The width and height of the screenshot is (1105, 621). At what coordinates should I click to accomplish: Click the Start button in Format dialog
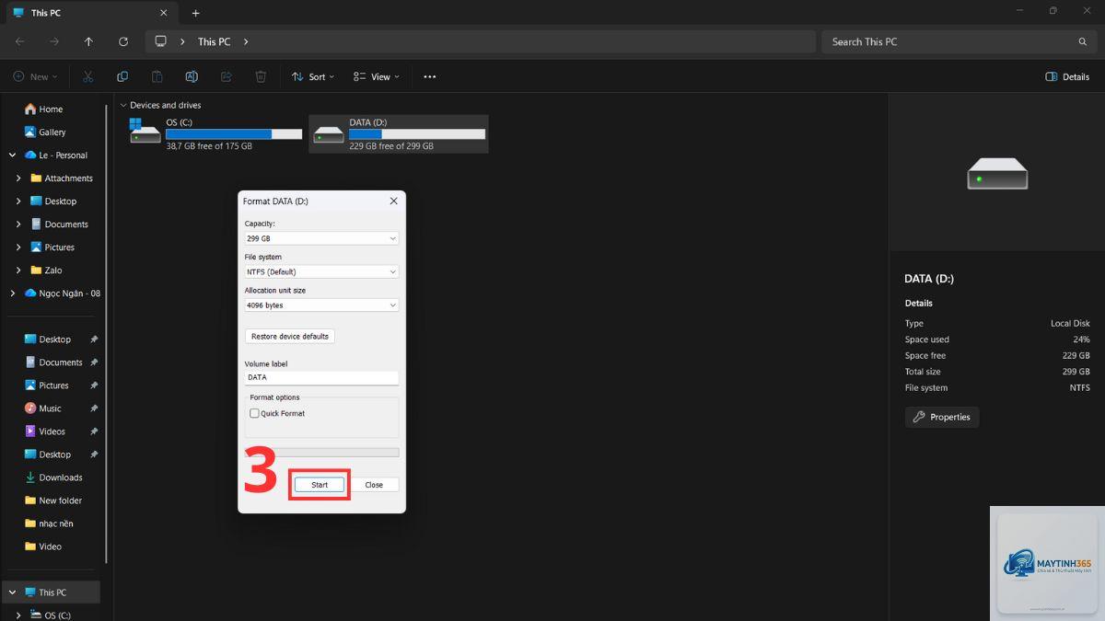(320, 485)
